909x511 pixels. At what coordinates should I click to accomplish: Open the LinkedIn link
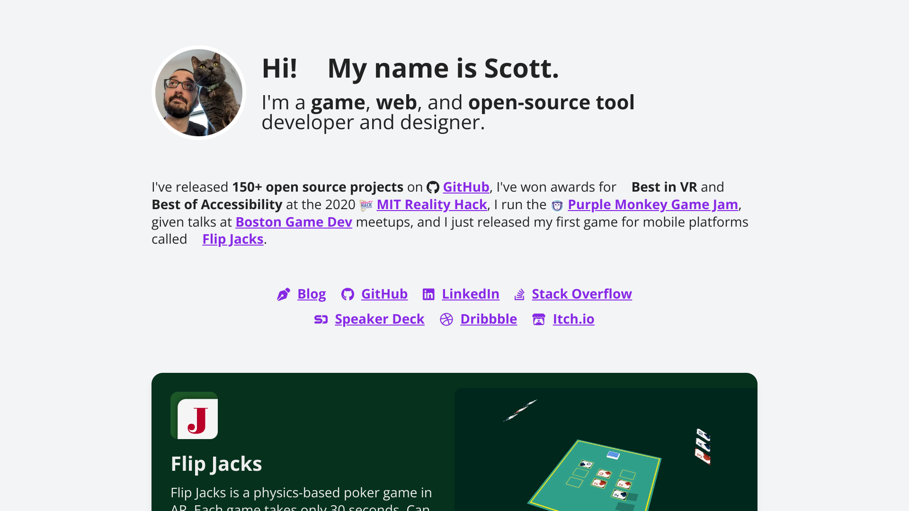point(471,294)
